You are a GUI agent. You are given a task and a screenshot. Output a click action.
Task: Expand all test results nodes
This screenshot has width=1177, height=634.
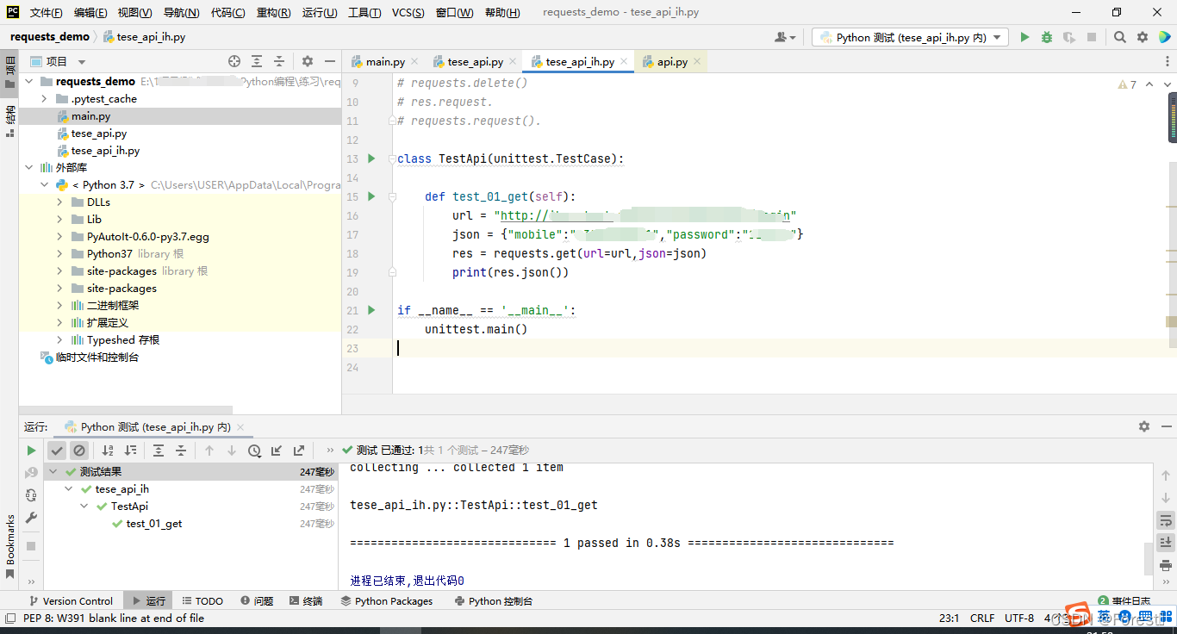[x=159, y=451]
